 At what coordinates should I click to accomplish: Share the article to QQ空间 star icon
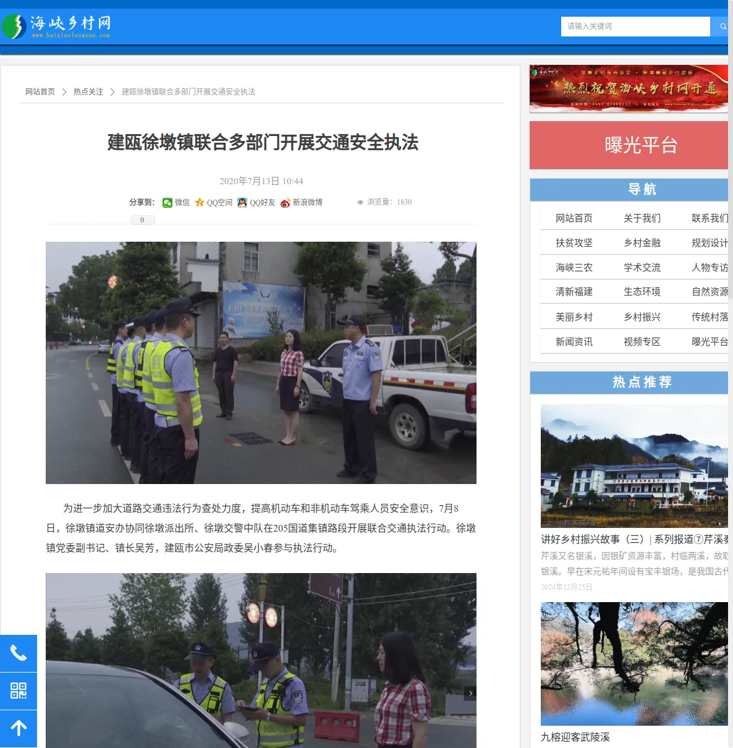coord(200,202)
